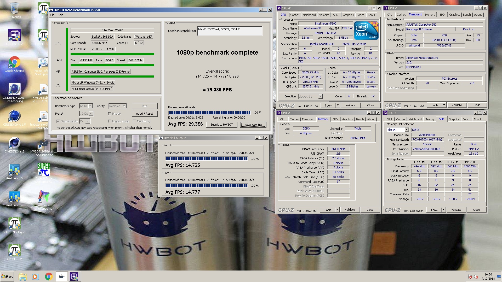The image size is (502, 282).
Task: Switch to Caches tab in top-left CPU-Z window
Action: coord(295,15)
